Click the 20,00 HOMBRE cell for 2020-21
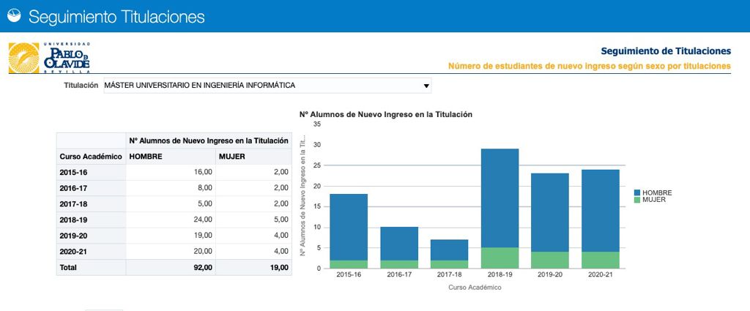This screenshot has height=311, width=750. (x=171, y=251)
